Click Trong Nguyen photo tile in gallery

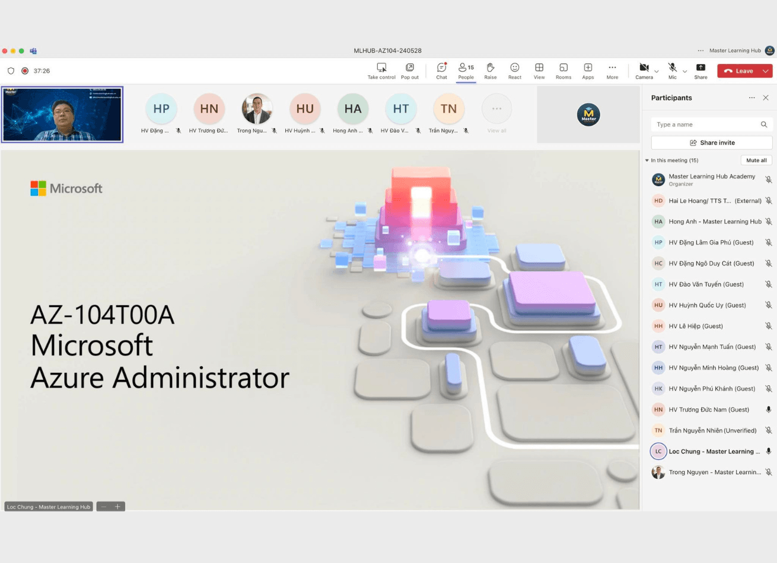click(x=257, y=109)
